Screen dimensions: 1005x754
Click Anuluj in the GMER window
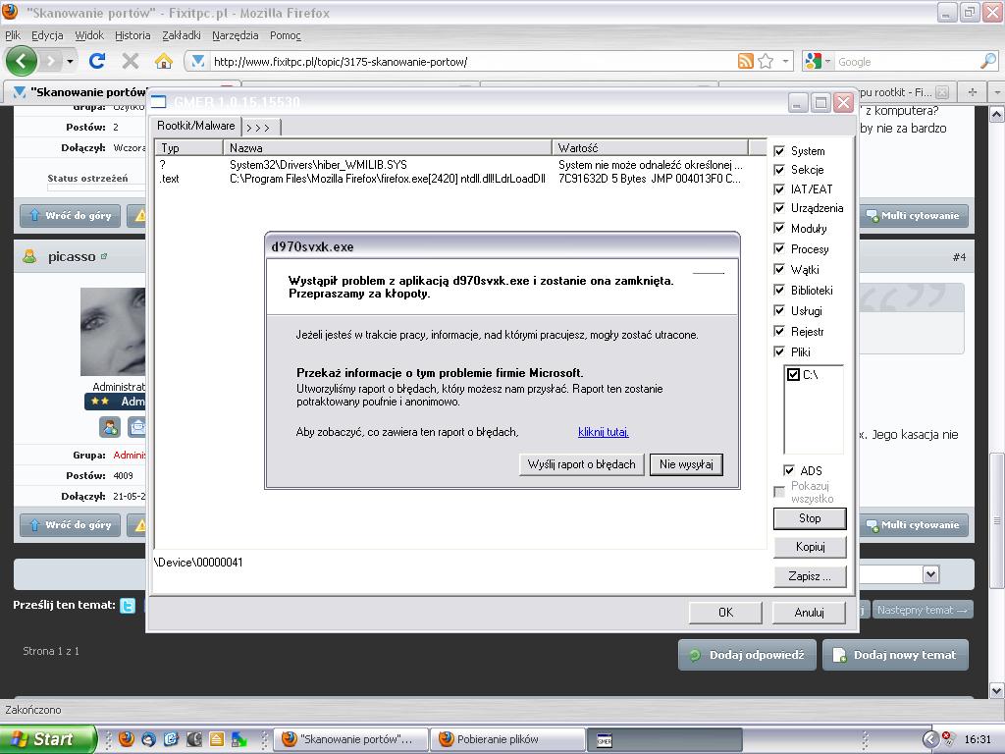point(809,613)
